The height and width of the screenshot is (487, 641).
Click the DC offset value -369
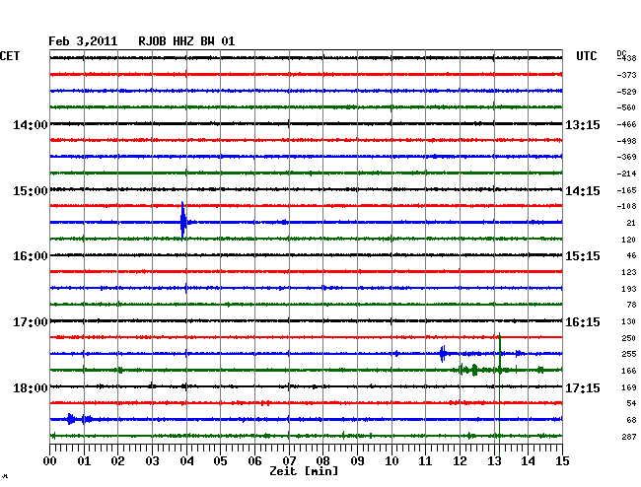pos(626,157)
